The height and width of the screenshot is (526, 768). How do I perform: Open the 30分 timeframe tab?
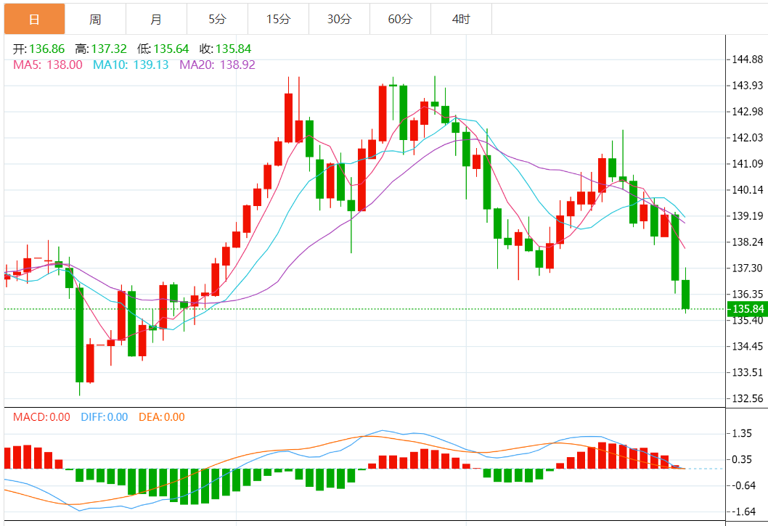[339, 19]
